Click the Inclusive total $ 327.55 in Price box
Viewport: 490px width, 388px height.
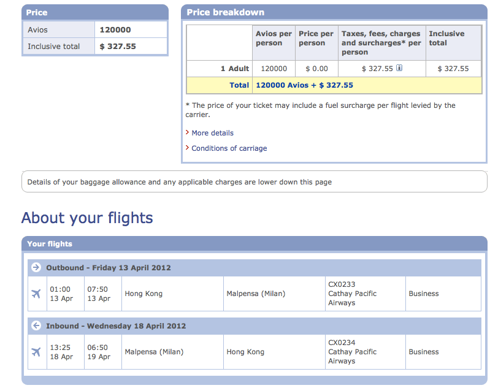(x=118, y=47)
